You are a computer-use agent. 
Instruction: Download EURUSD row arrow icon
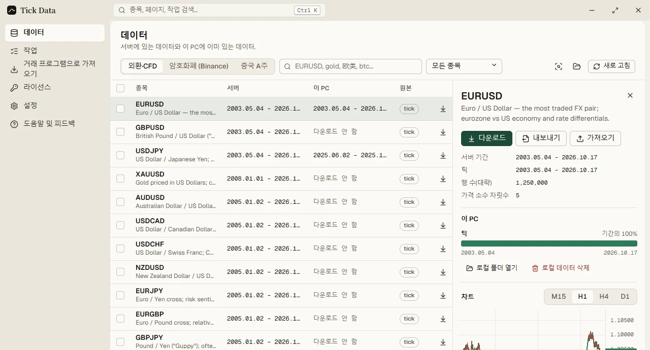coord(443,109)
